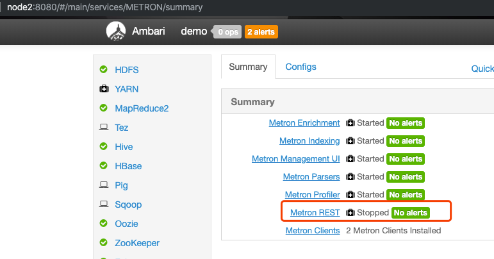Go to the Hive service
494x259 pixels.
pyautogui.click(x=124, y=147)
